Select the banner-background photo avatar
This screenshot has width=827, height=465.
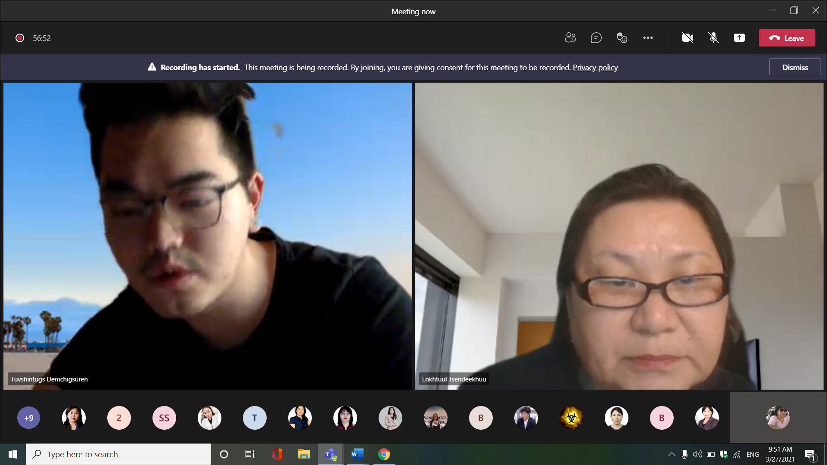pyautogui.click(x=435, y=418)
